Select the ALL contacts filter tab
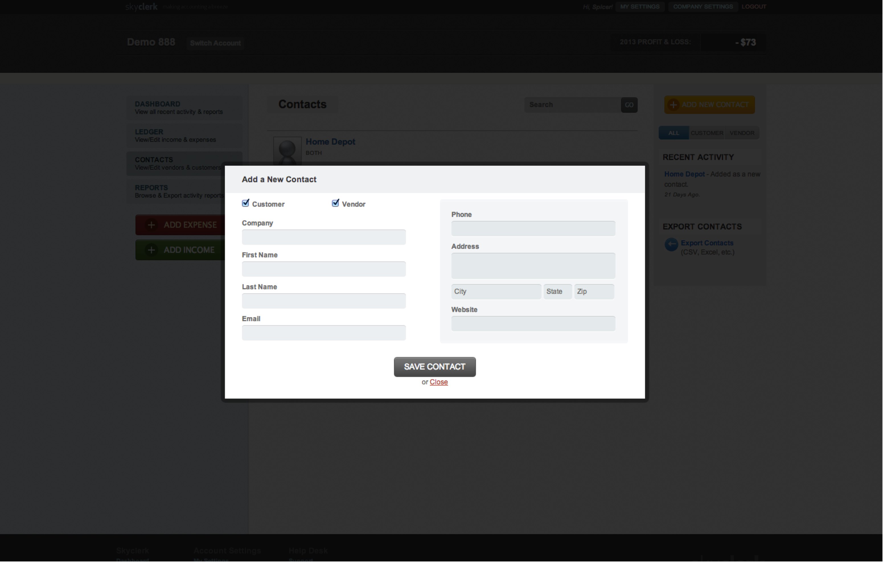 673,133
